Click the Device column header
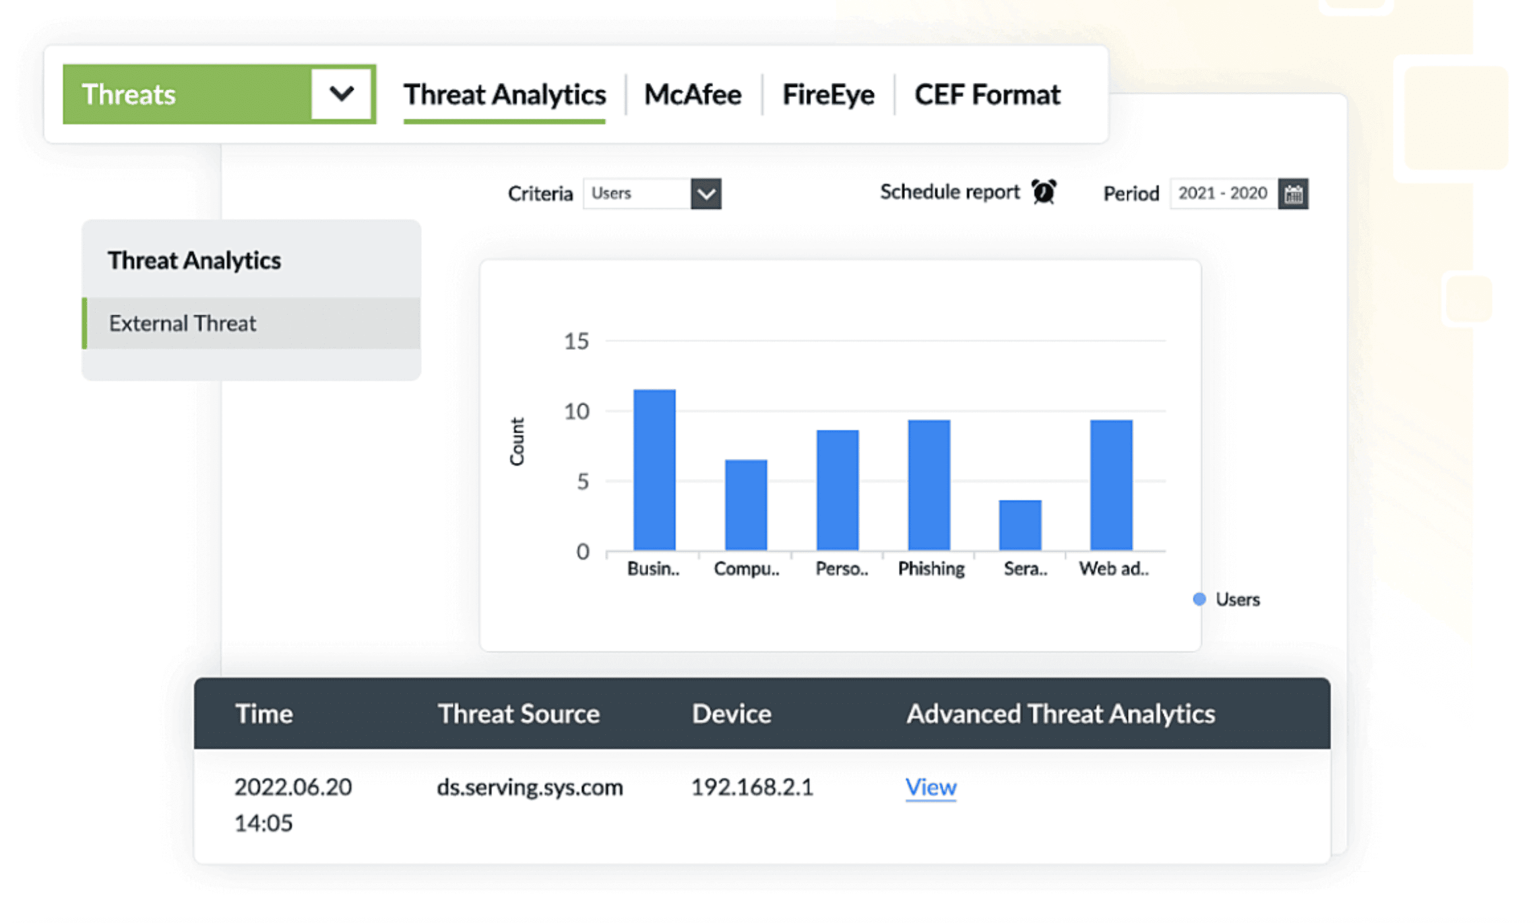1539x923 pixels. [x=731, y=713]
